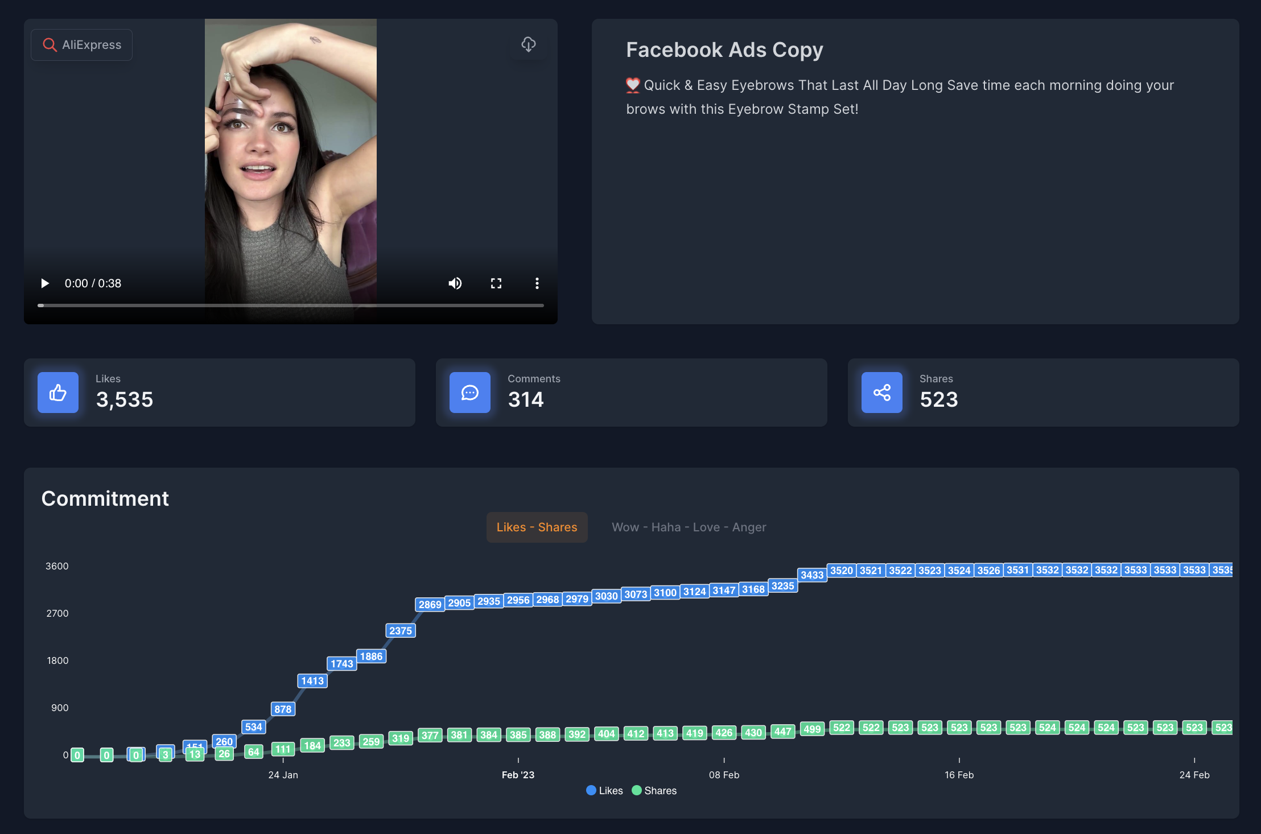This screenshot has width=1261, height=834.
Task: Click the 499 shares data label
Action: 812,729
